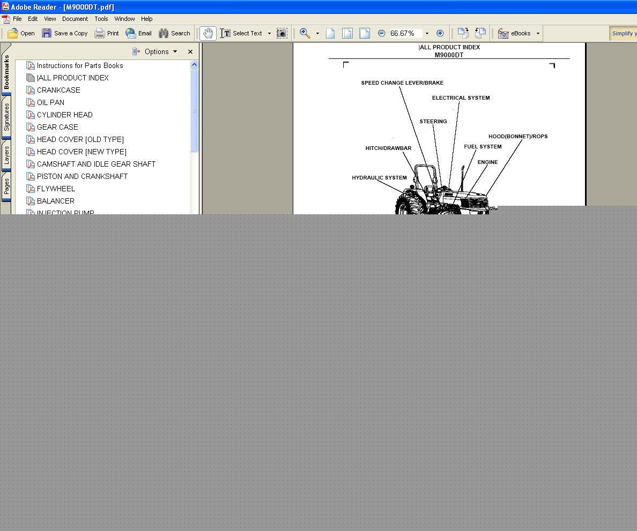Click the Options icon in bookmarks panel

pyautogui.click(x=136, y=51)
